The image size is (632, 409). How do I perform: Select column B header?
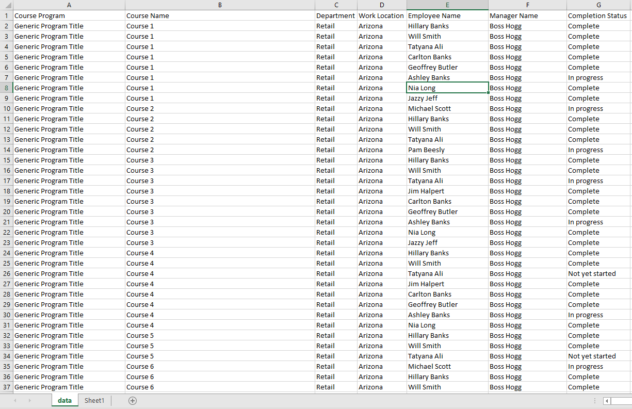click(x=220, y=5)
